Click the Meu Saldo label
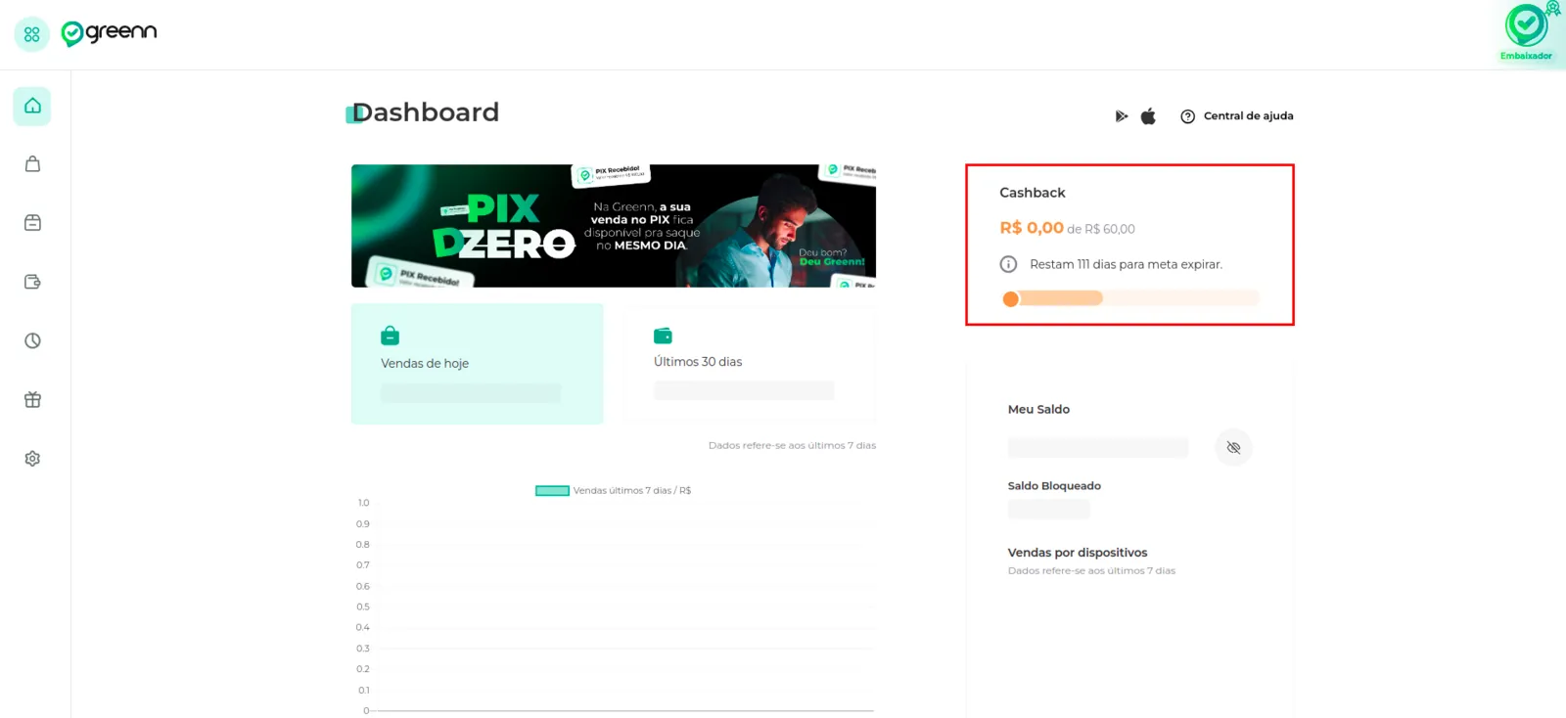The width and height of the screenshot is (1566, 718). coord(1038,410)
